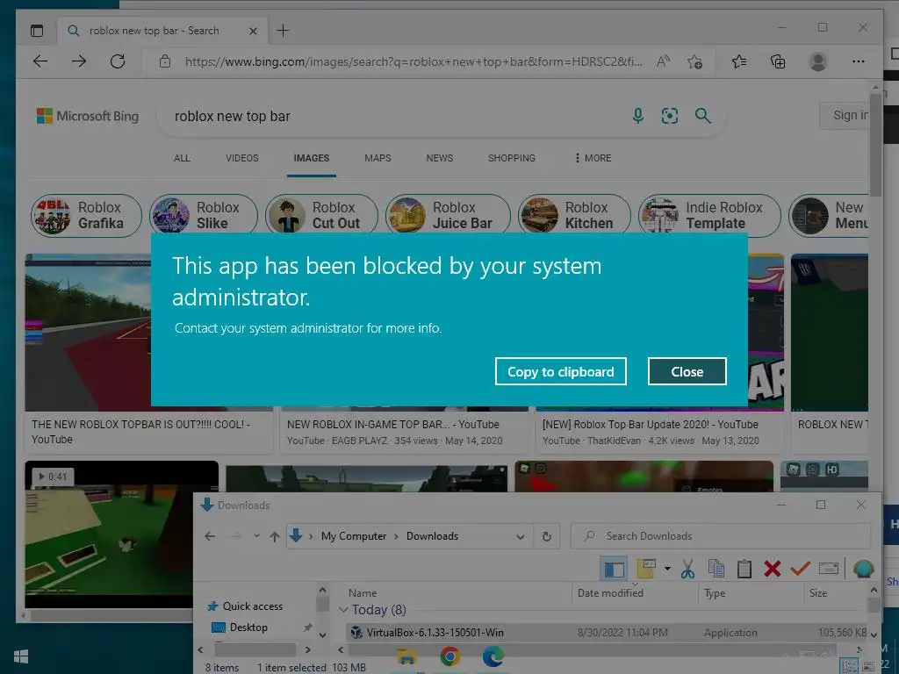Open 'NEW ROBLOX IN-GAME TOP BAR' result
The image size is (899, 674).
coord(392,425)
